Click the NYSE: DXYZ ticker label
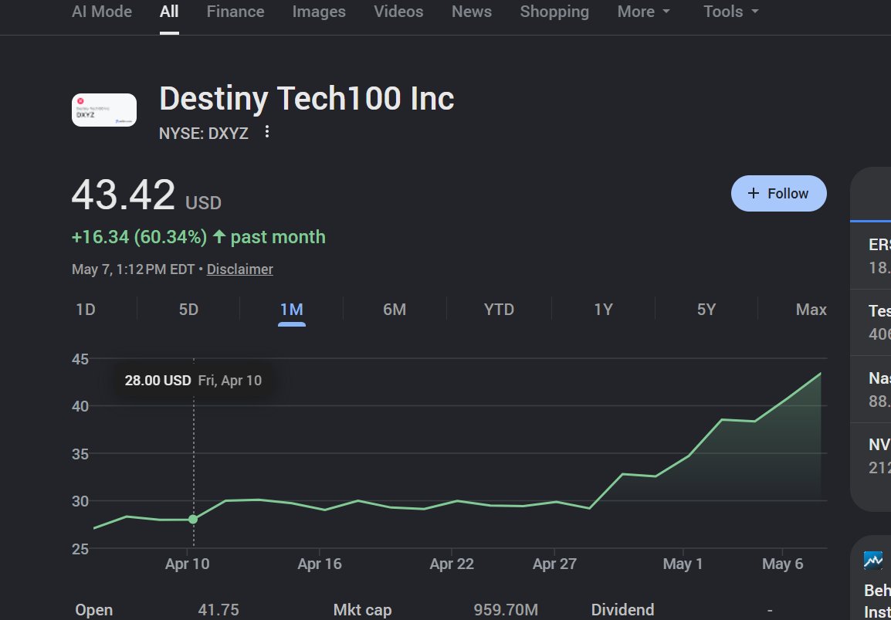Image resolution: width=891 pixels, height=620 pixels. tap(204, 133)
